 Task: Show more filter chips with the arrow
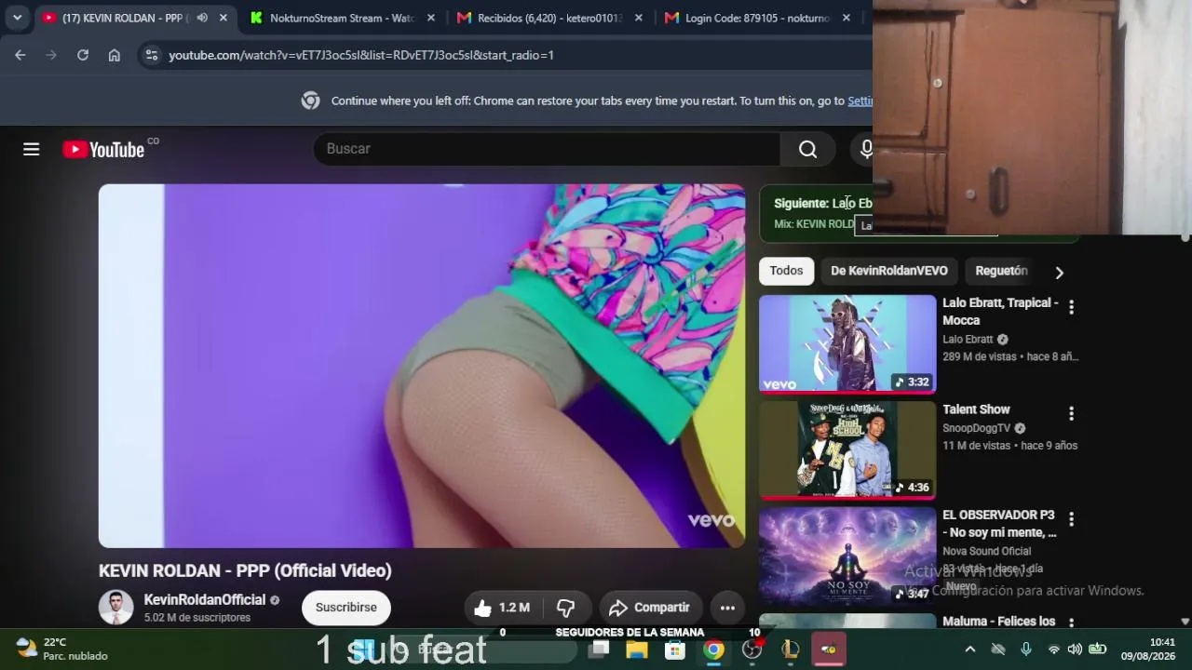pyautogui.click(x=1059, y=272)
